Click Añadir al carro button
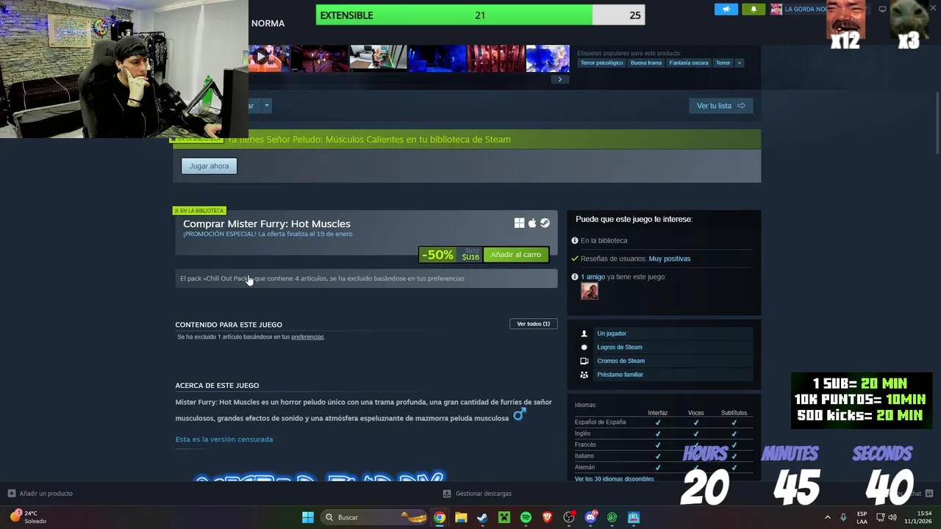The image size is (941, 529). (515, 255)
